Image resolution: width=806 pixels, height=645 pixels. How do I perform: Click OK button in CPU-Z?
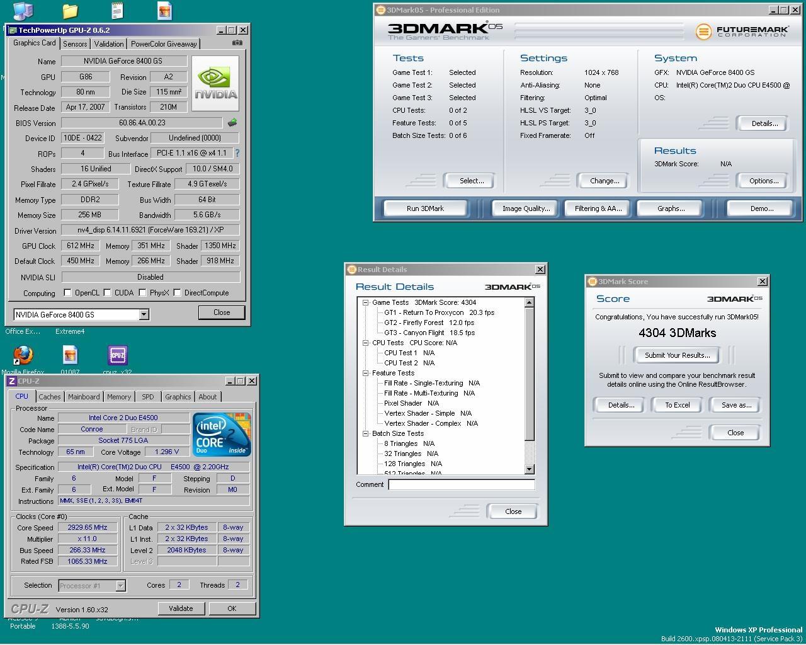(x=232, y=608)
